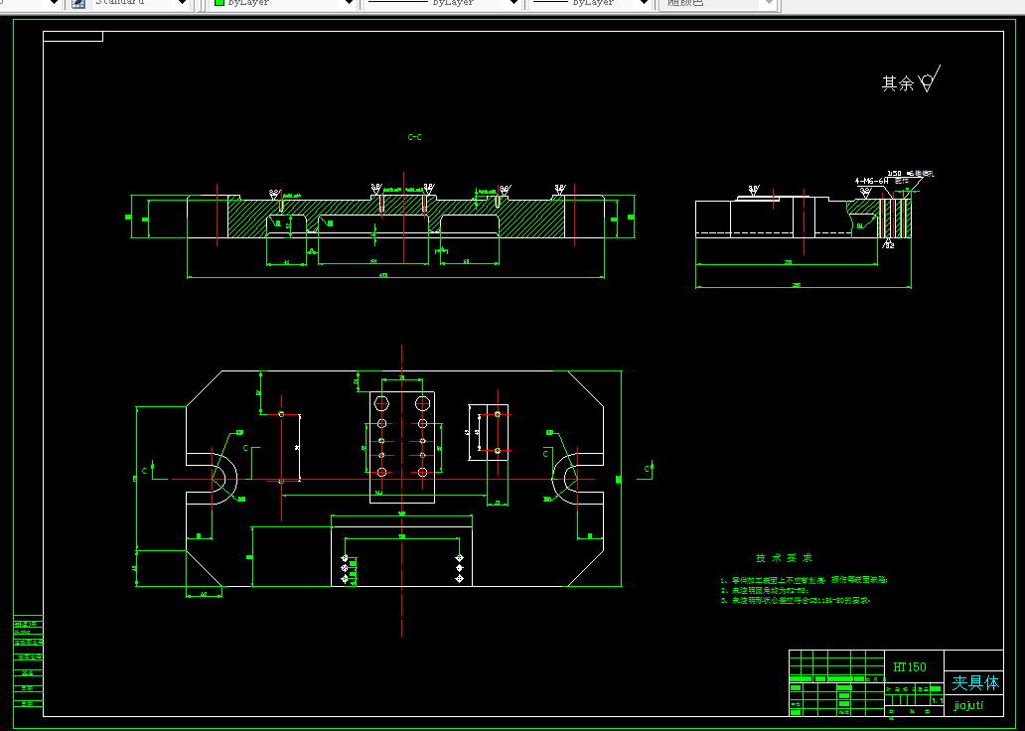Select the 4-M6-6H thread annotation
The height and width of the screenshot is (731, 1025).
pos(871,181)
